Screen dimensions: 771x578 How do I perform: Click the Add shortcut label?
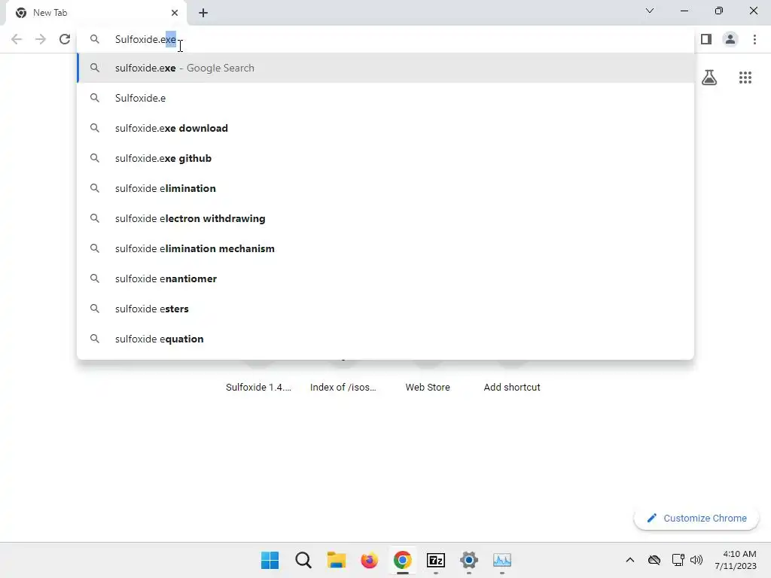pos(512,388)
